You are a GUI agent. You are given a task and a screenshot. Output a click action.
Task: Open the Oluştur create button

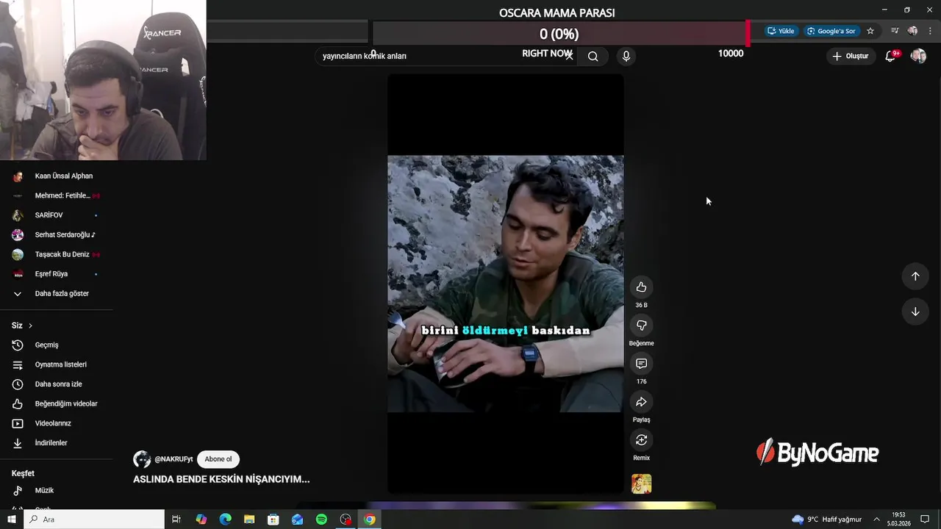(x=850, y=56)
